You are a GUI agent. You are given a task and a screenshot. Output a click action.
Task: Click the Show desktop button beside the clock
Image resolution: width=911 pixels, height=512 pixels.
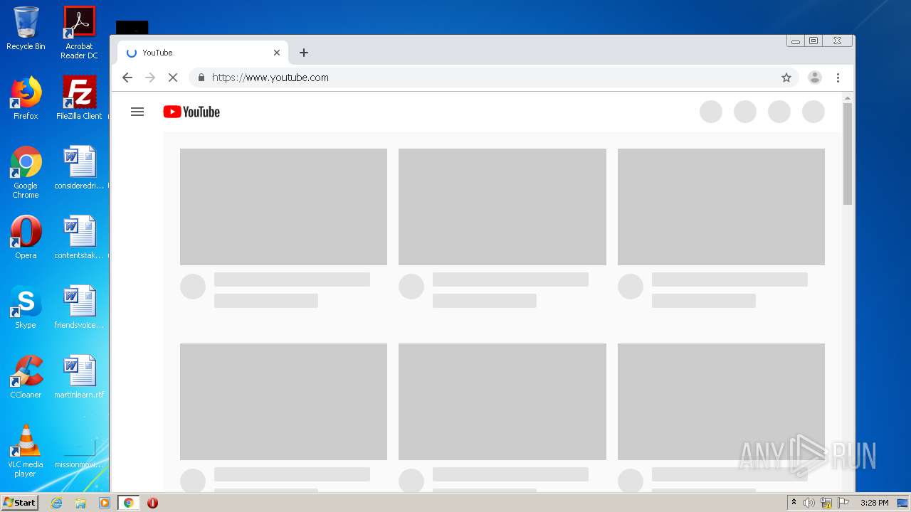click(902, 503)
